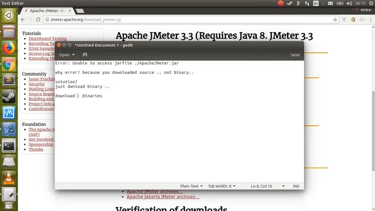The image size is (375, 211).
Task: Open the Get Involved foundation link
Action: [41, 139]
